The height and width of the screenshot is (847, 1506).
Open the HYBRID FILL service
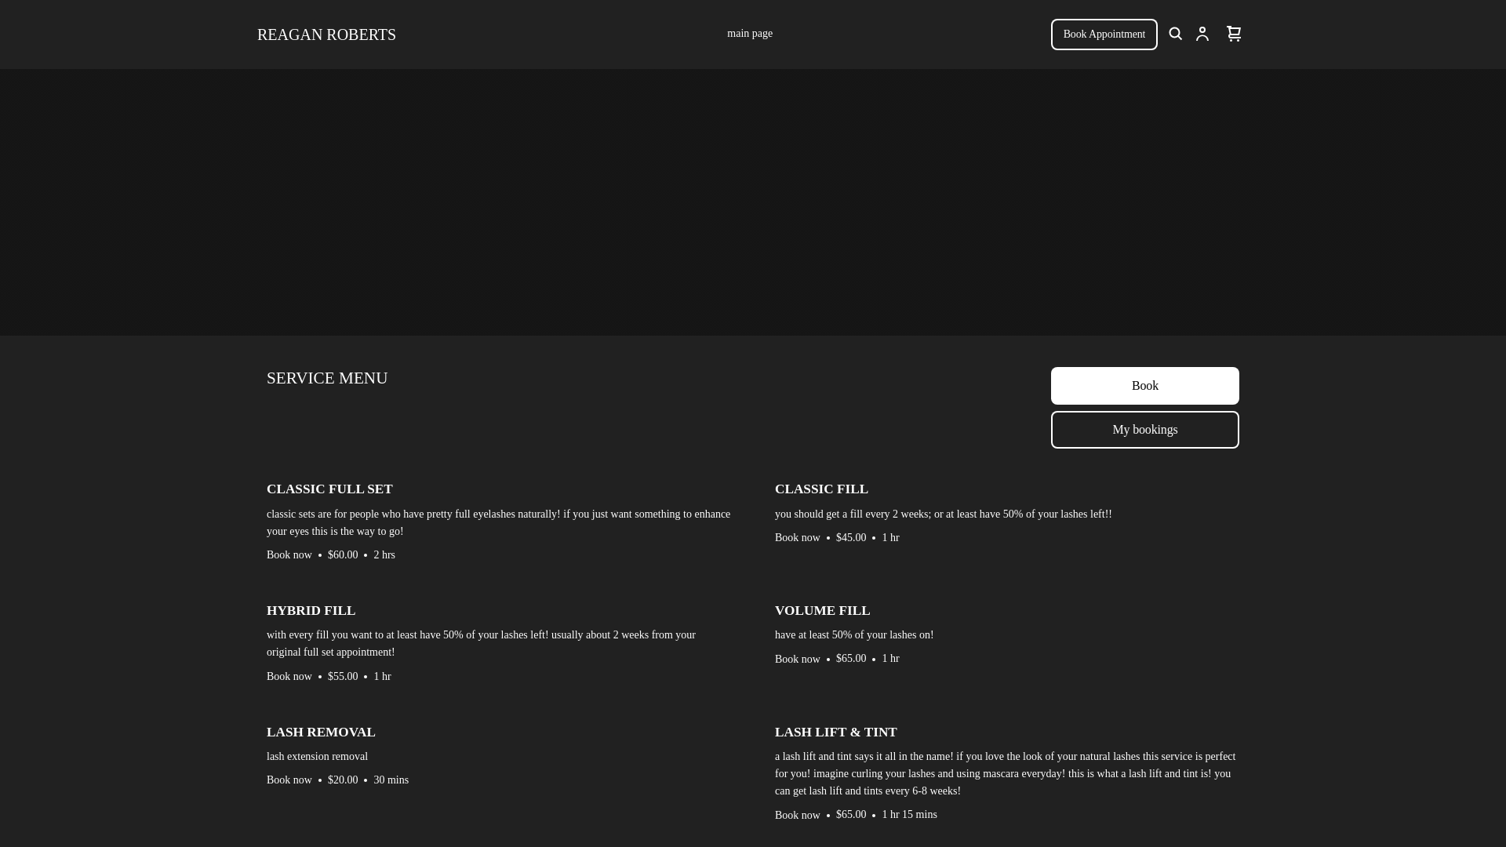tap(311, 611)
